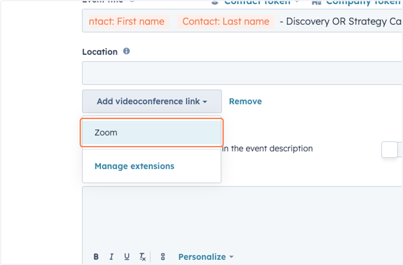Viewport: 403px width, 265px height.
Task: Apply bold formatting in editor toolbar
Action: click(x=96, y=257)
